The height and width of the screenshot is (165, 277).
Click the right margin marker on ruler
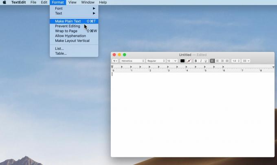click(x=273, y=67)
